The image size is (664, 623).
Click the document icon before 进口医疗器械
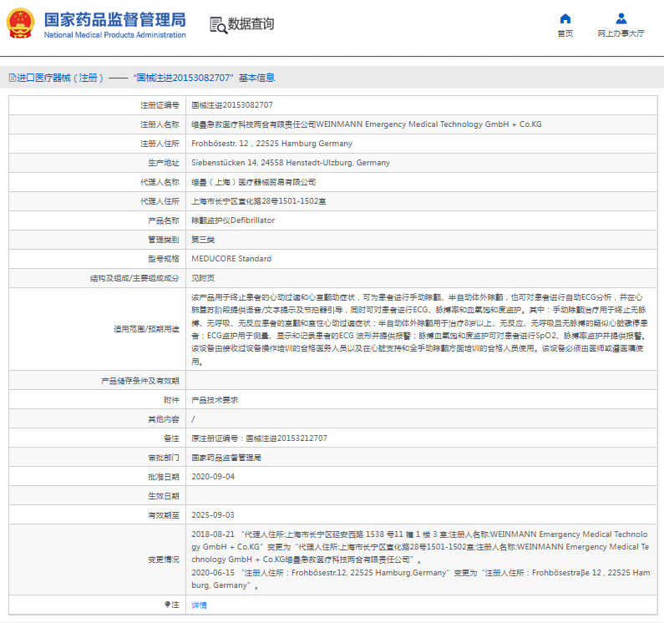coord(12,78)
